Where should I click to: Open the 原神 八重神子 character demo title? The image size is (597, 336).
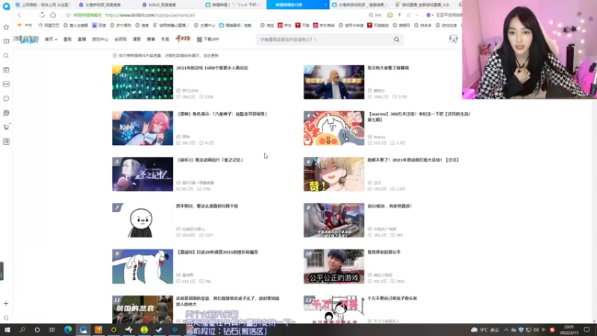(x=222, y=114)
